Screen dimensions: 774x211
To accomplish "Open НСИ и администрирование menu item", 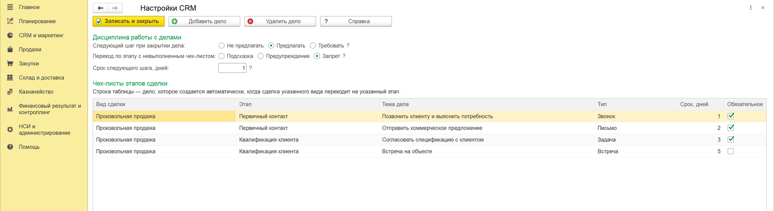I will [x=45, y=130].
